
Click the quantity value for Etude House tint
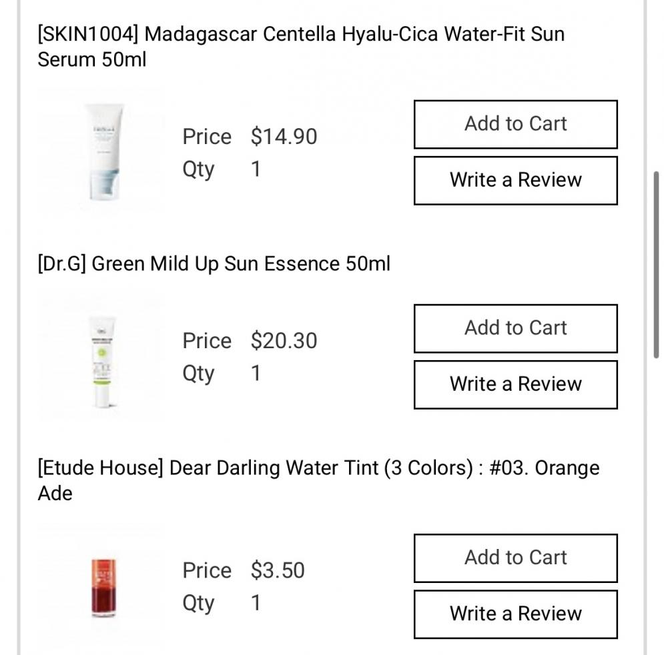pos(256,603)
